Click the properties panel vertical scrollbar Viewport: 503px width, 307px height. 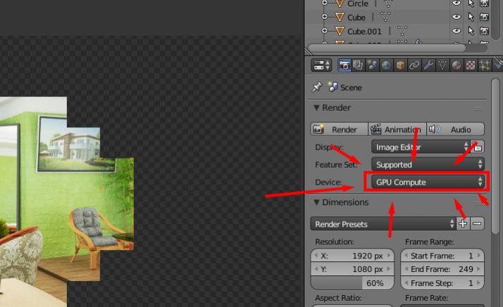(495, 155)
